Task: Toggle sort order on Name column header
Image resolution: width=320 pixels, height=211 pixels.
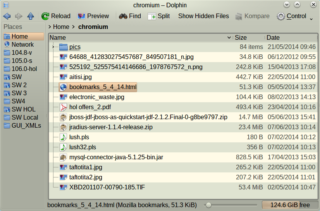Action: pyautogui.click(x=141, y=37)
